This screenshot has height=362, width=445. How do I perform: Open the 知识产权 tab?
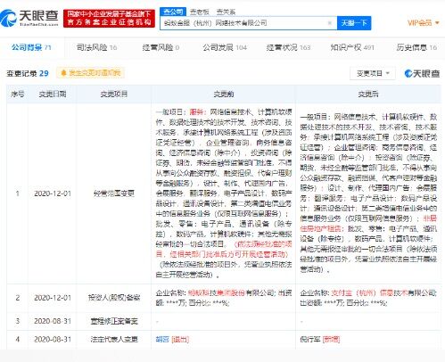click(x=352, y=47)
